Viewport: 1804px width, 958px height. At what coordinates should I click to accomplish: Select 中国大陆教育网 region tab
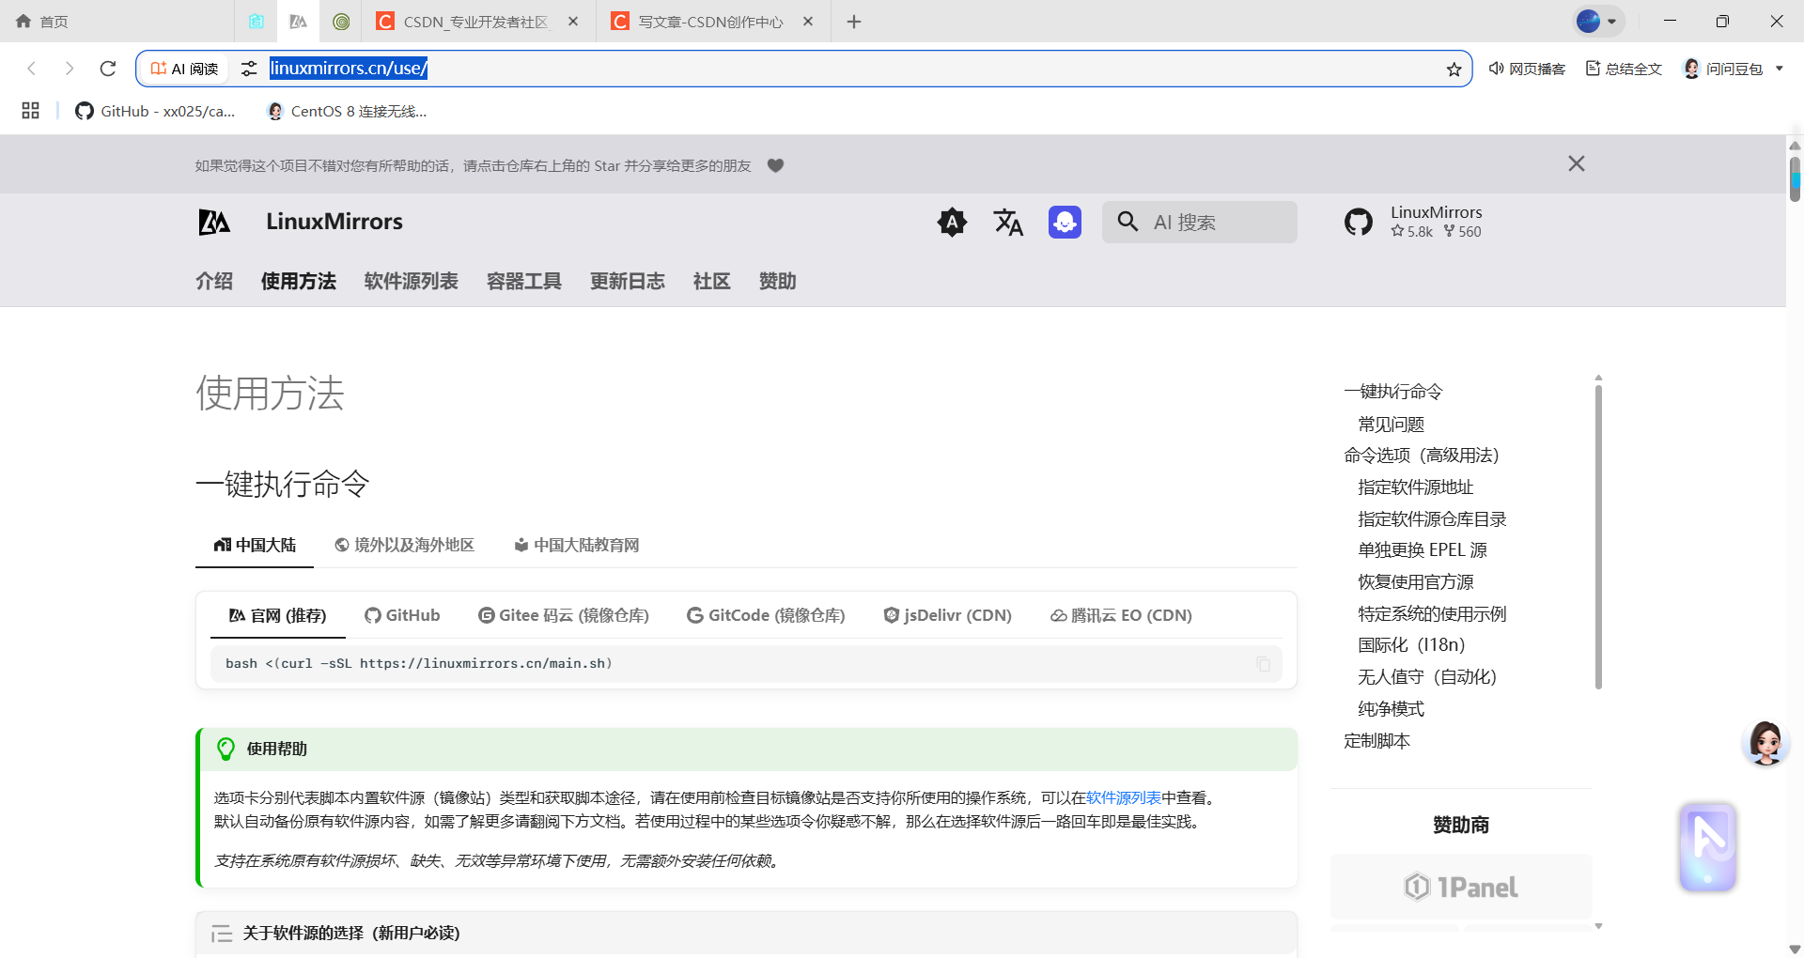tap(577, 545)
